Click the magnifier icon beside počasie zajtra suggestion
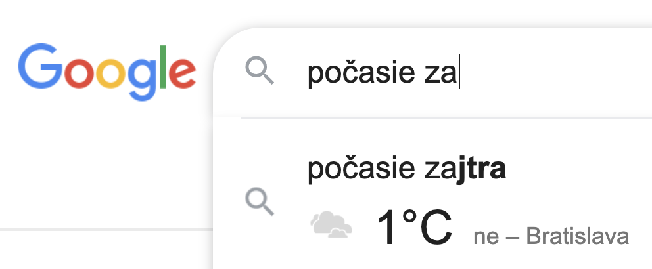Viewport: 652px width, 269px height. tap(260, 202)
